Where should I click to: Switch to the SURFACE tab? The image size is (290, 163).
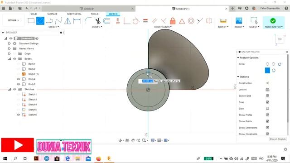click(53, 14)
